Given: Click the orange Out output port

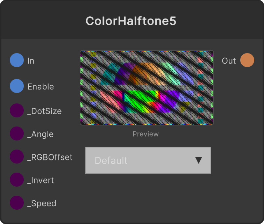Looking at the screenshot, I should [247, 60].
